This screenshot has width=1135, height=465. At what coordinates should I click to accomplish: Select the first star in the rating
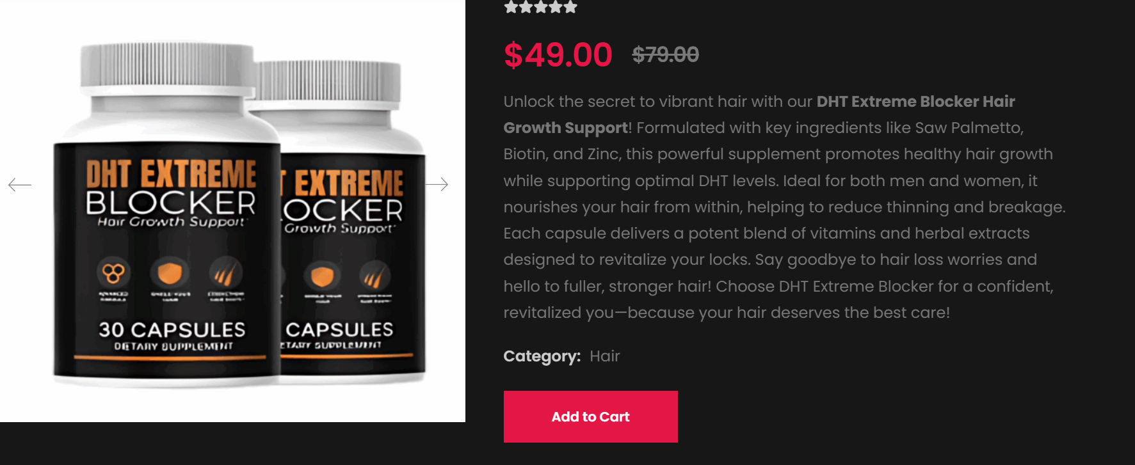coord(511,7)
